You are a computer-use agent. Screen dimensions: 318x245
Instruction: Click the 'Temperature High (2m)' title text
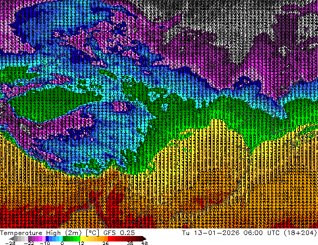click(41, 232)
